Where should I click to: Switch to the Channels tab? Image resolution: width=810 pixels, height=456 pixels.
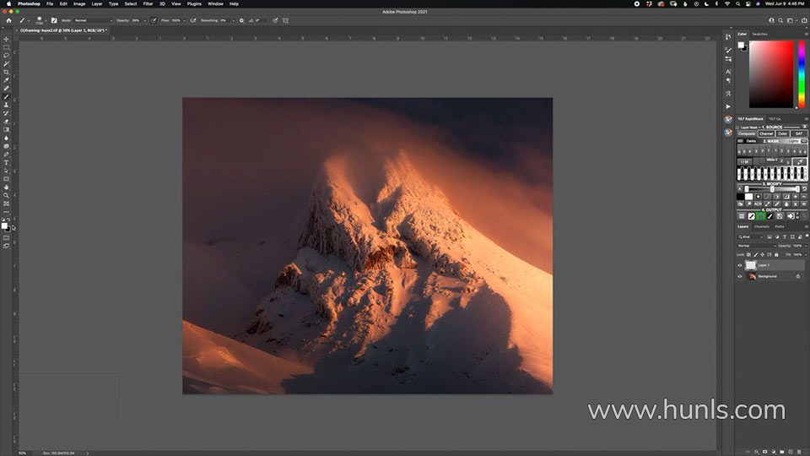[x=761, y=226]
